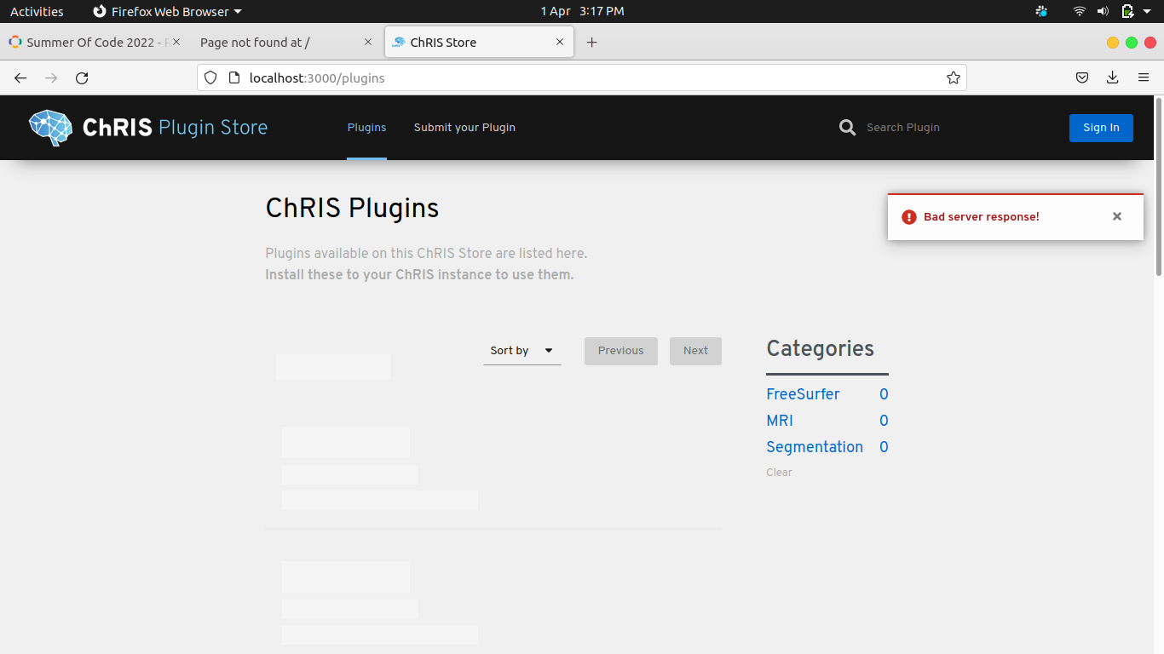Save the page to Pocket
This screenshot has width=1164, height=654.
1081,77
